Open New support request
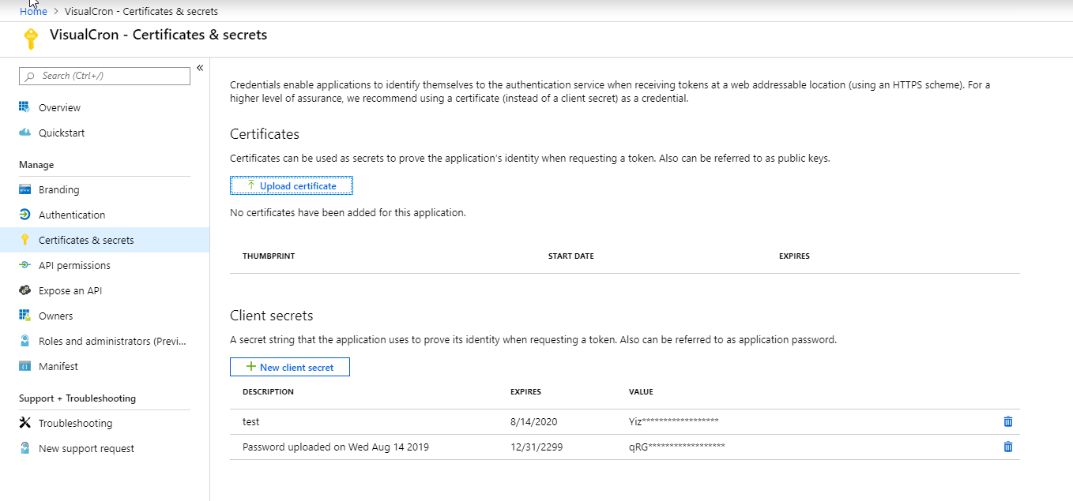This screenshot has height=501, width=1073. [x=86, y=448]
